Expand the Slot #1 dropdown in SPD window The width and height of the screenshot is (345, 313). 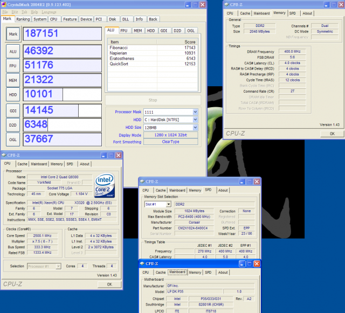(x=169, y=204)
